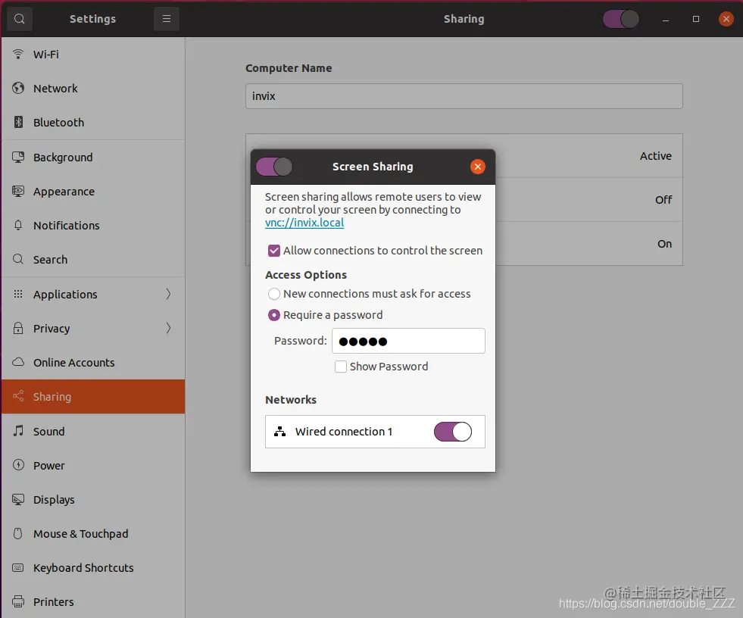The height and width of the screenshot is (618, 743).
Task: Click the Wi-Fi icon in sidebar
Action: pos(18,54)
